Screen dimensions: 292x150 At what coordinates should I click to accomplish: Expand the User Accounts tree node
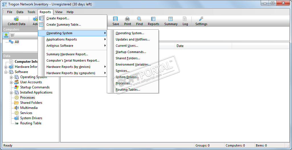pos(11,82)
